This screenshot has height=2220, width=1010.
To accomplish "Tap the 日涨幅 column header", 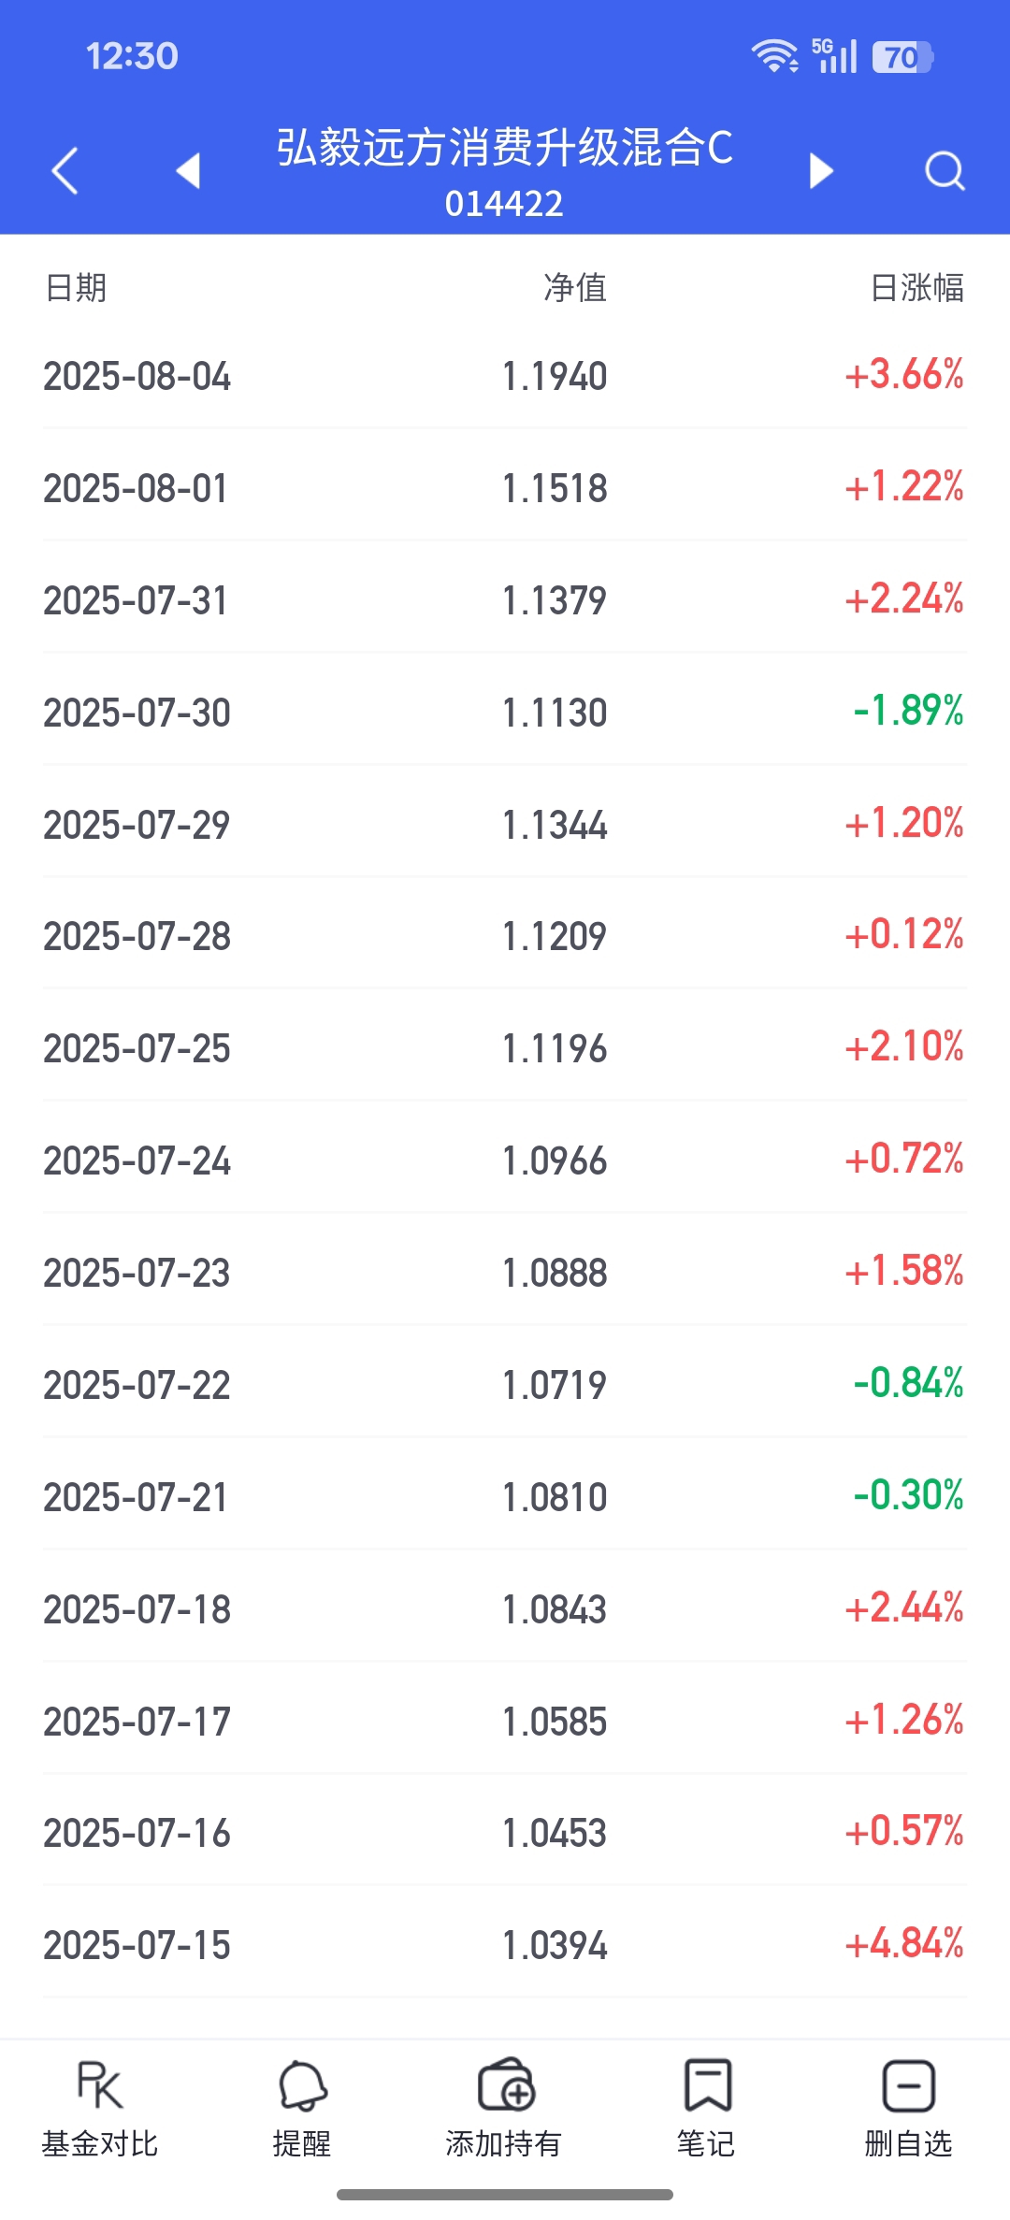I will click(917, 287).
